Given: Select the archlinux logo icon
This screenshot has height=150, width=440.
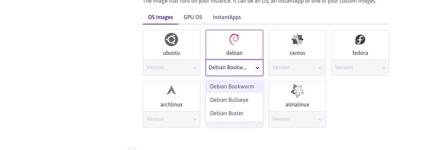Looking at the screenshot, I should 171,90.
